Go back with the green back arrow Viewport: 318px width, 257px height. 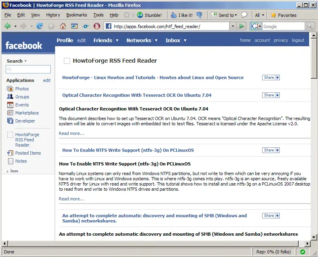coord(8,26)
